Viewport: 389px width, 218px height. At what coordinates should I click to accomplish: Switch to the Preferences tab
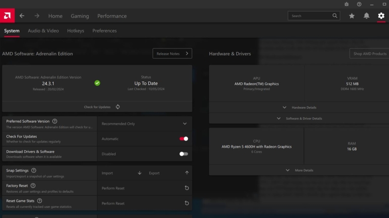point(105,31)
